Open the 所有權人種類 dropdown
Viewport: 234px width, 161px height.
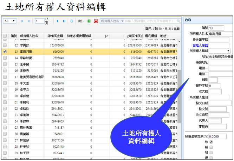(x=220, y=51)
